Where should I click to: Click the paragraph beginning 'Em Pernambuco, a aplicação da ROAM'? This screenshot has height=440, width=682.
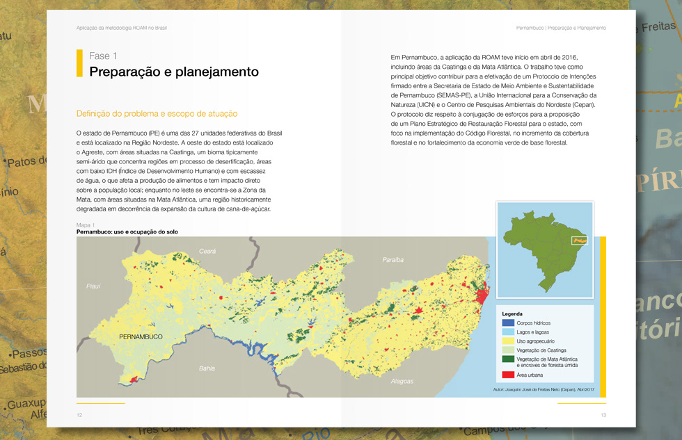493,100
